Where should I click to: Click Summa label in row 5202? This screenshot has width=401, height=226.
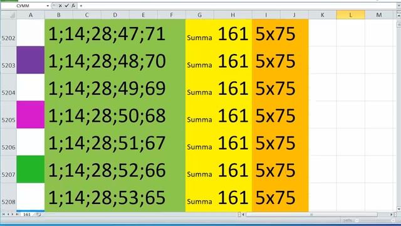coord(199,38)
